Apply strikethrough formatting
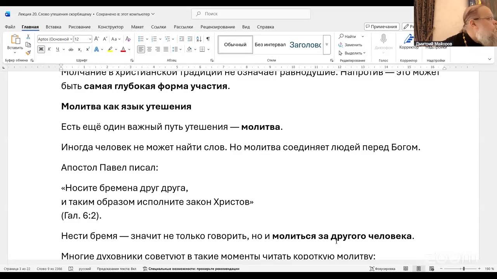The height and width of the screenshot is (279, 497). click(x=71, y=49)
